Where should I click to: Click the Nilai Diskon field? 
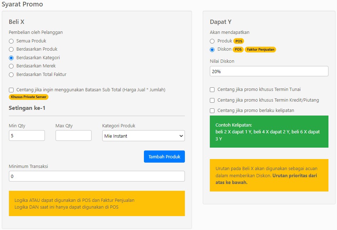point(269,71)
